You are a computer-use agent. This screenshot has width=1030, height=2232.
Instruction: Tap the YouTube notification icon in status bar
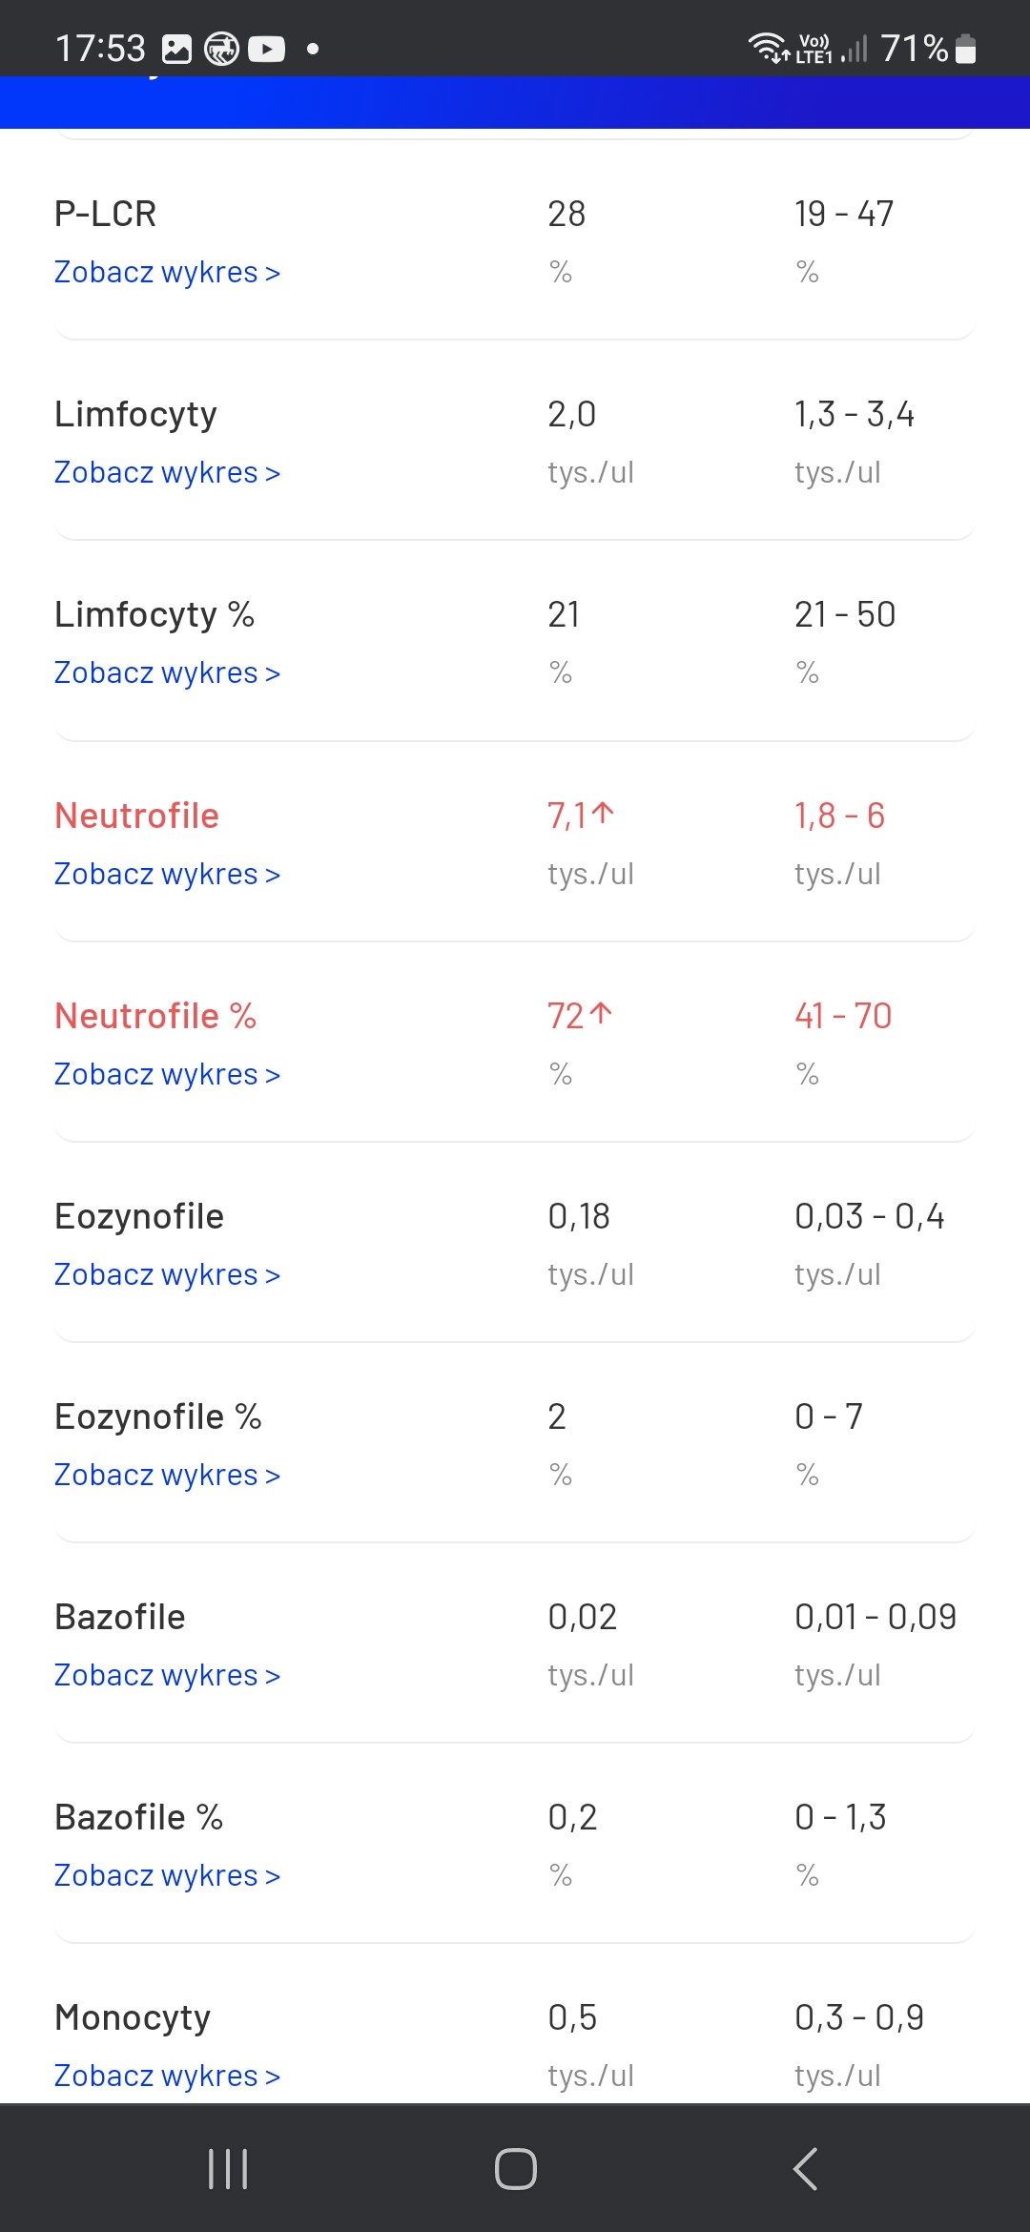(267, 49)
